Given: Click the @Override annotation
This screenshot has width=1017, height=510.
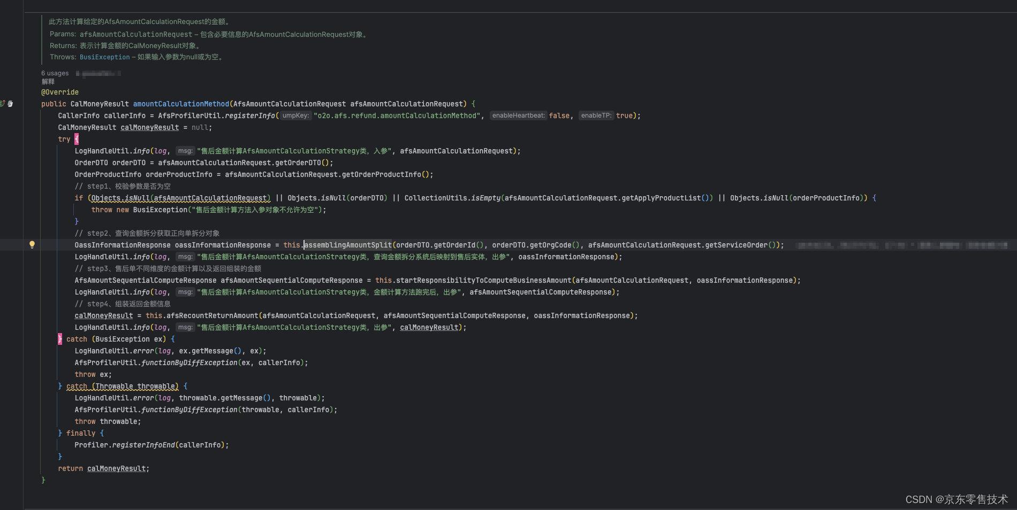Looking at the screenshot, I should [60, 92].
